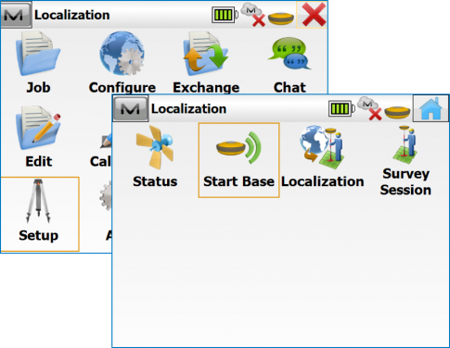450x348 pixels.
Task: Open the Status satellite icon
Action: [155, 147]
